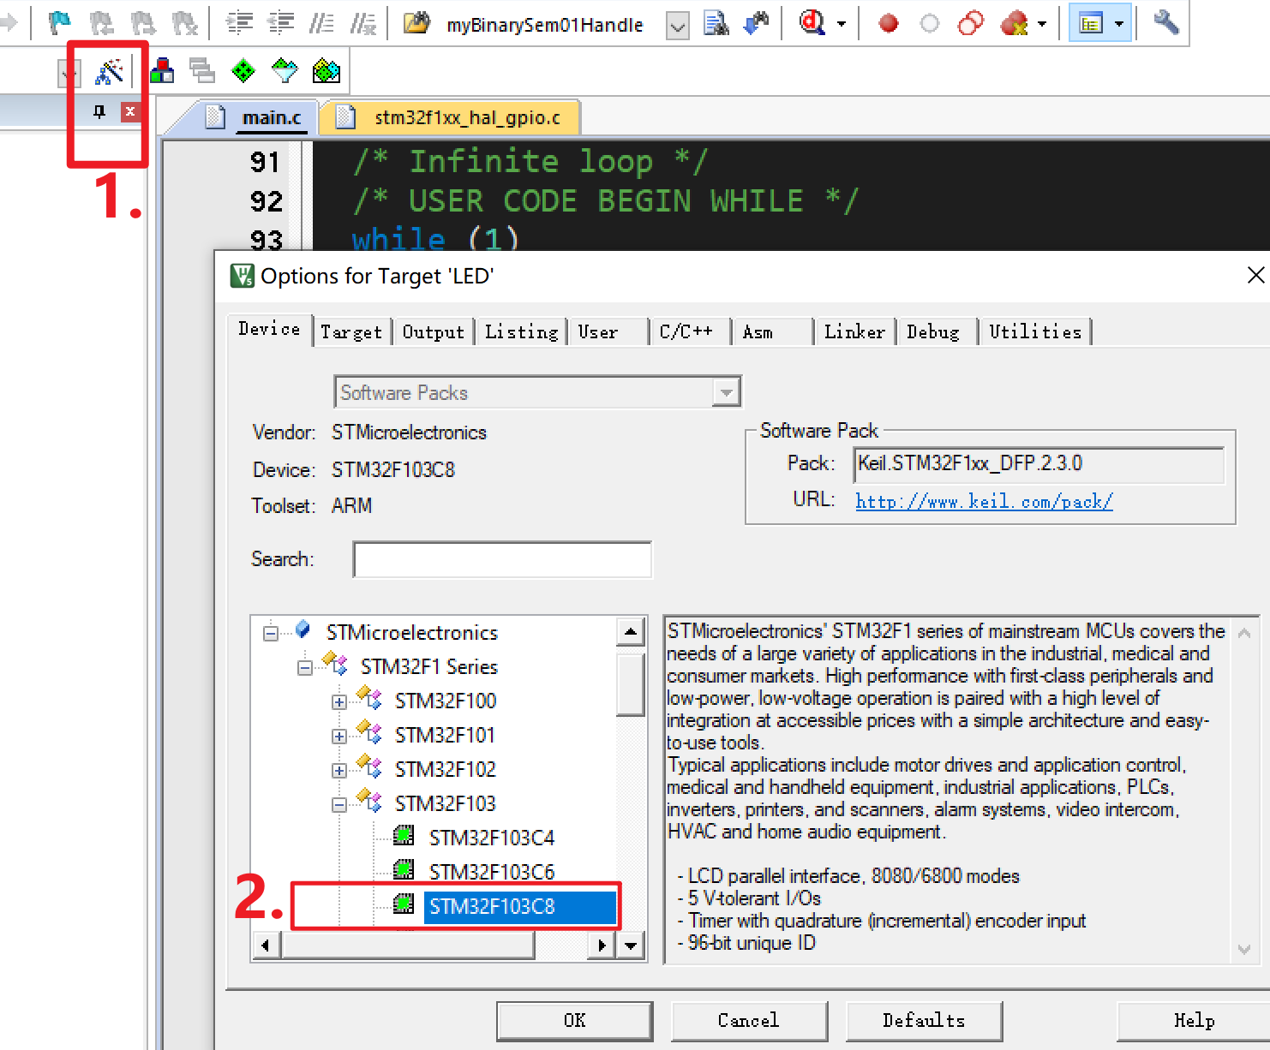Click the Defaults button

click(924, 1021)
